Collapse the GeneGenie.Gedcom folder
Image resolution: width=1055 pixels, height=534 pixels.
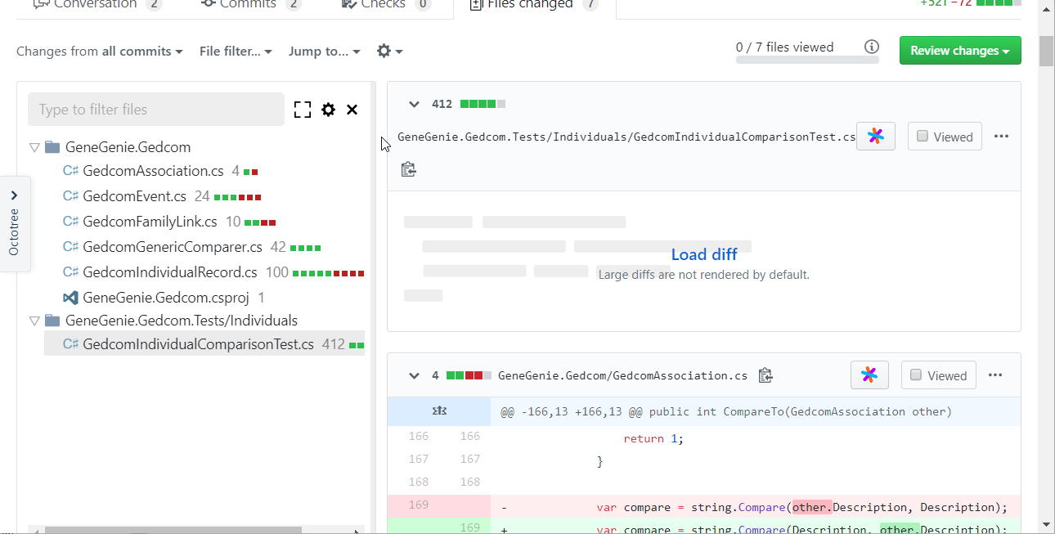(x=34, y=148)
